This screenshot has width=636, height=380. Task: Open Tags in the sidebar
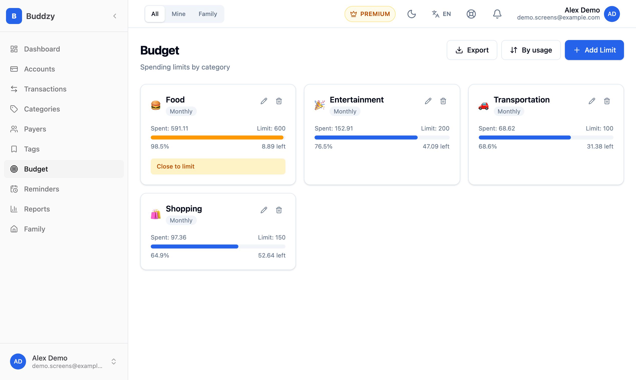[64, 149]
